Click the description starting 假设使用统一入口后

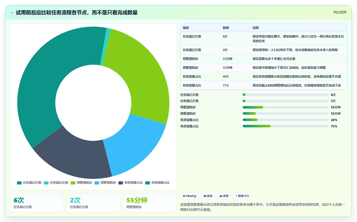pos(295,50)
